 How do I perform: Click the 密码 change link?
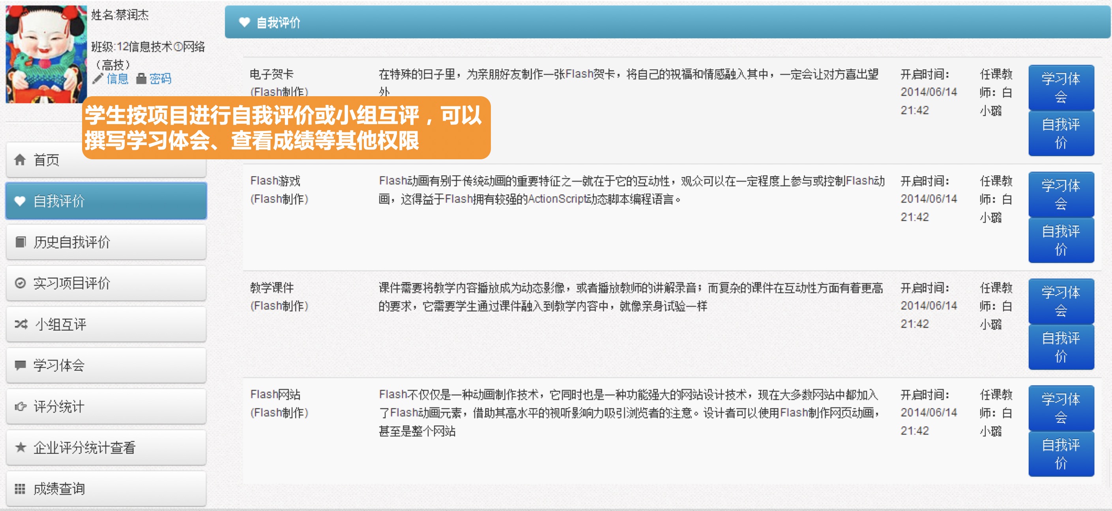[160, 79]
